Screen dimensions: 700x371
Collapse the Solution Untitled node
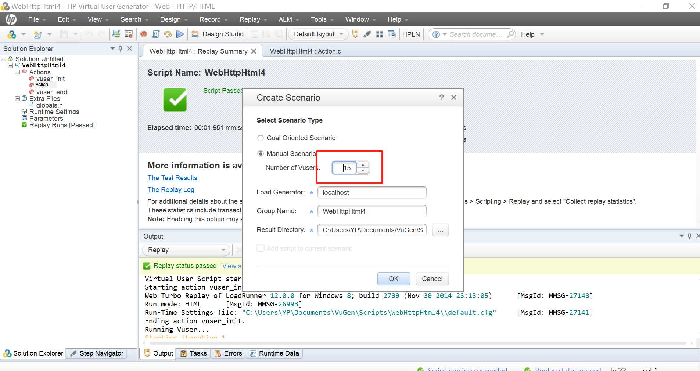[4, 59]
